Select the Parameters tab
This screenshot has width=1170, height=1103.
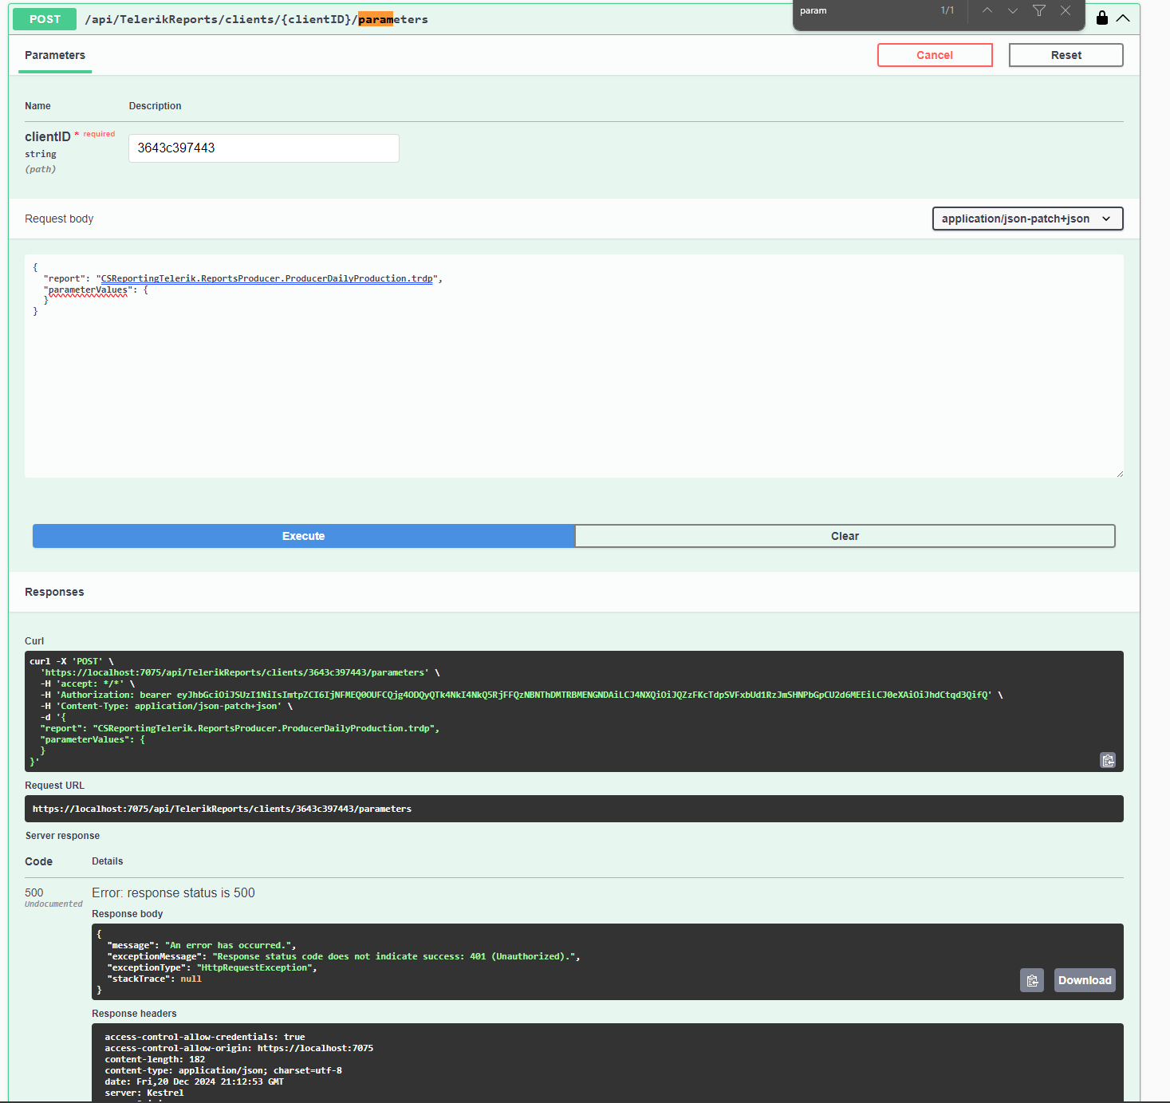tap(55, 55)
